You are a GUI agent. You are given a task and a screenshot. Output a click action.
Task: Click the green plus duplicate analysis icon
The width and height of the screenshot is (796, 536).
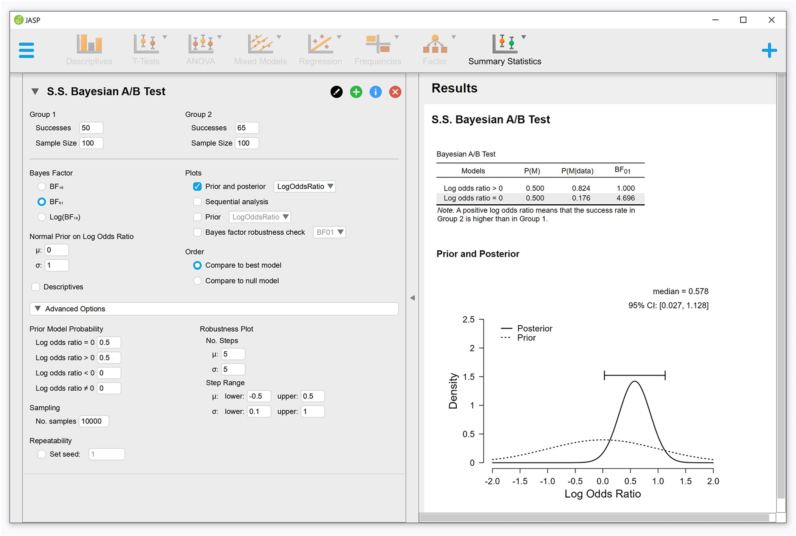(x=356, y=92)
